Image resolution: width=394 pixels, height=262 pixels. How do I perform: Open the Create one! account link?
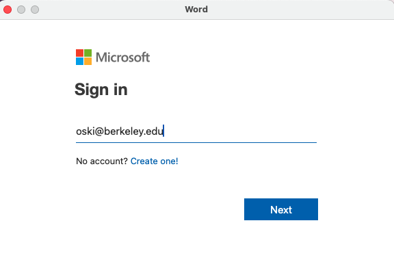pyautogui.click(x=155, y=161)
